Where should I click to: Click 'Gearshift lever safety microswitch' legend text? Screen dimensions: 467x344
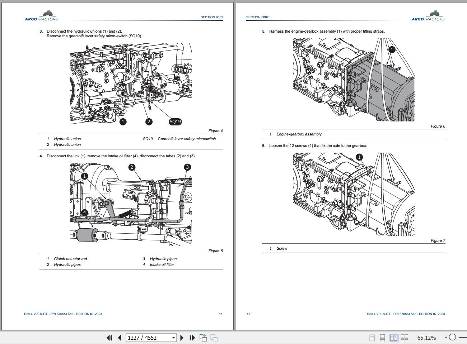187,139
